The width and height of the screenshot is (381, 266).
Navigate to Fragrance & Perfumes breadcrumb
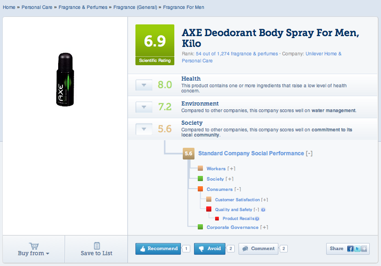82,8
